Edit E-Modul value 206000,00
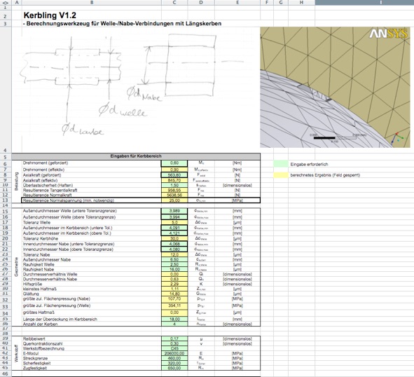 pyautogui.click(x=174, y=353)
